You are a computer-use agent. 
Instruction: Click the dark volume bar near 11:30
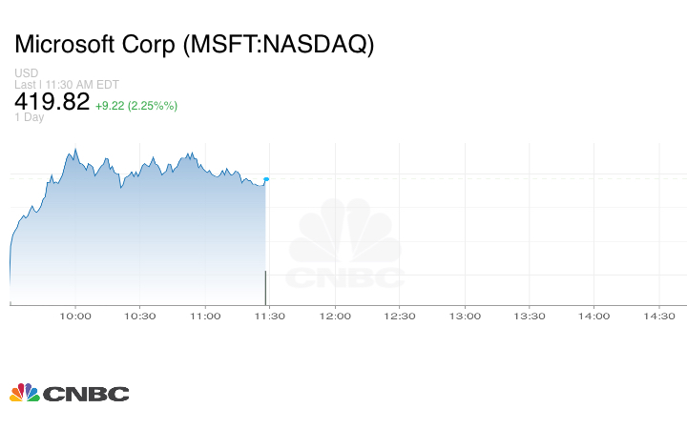264,288
